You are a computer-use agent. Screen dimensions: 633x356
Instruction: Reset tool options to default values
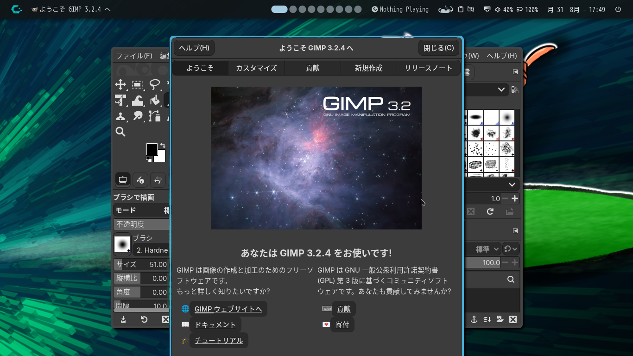[x=144, y=319]
